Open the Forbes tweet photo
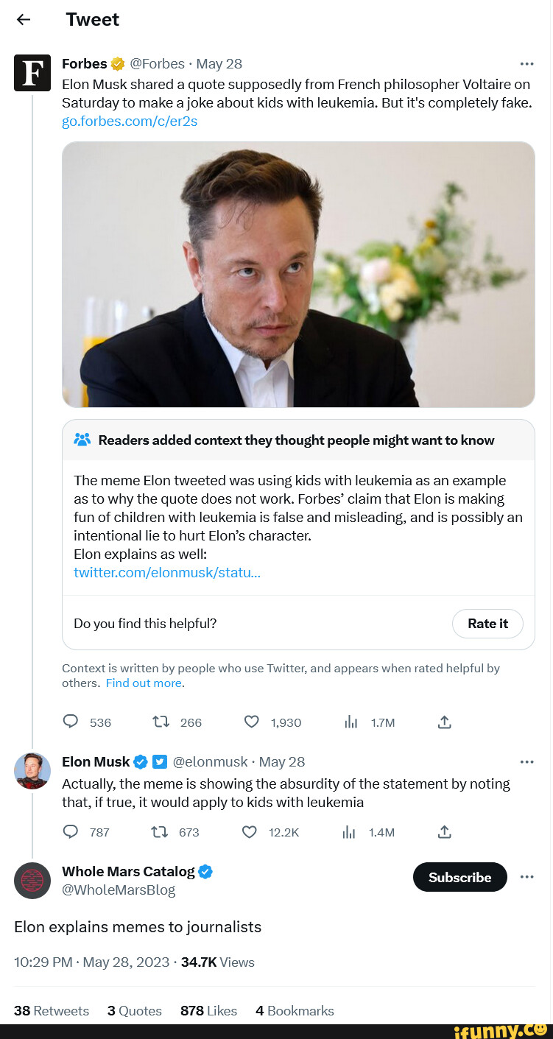The image size is (553, 1039). click(298, 274)
